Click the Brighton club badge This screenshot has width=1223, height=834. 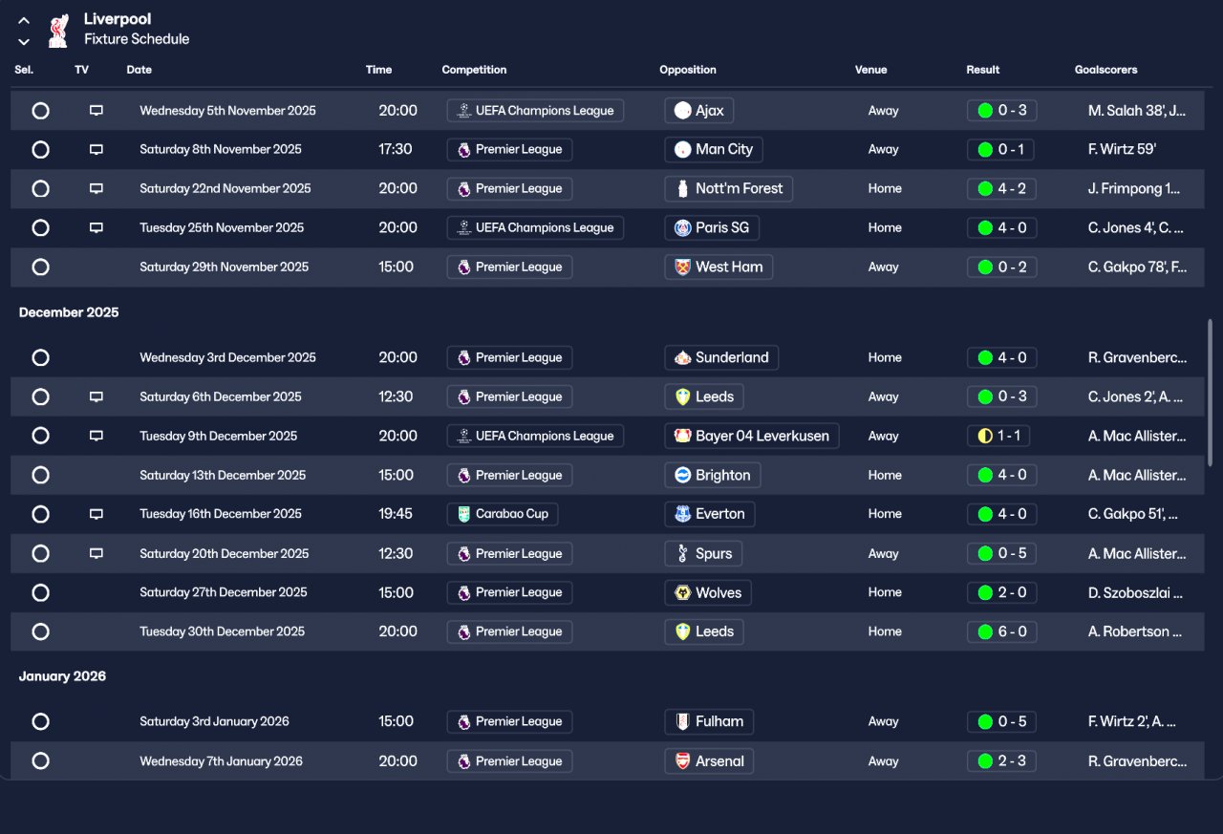pyautogui.click(x=682, y=475)
